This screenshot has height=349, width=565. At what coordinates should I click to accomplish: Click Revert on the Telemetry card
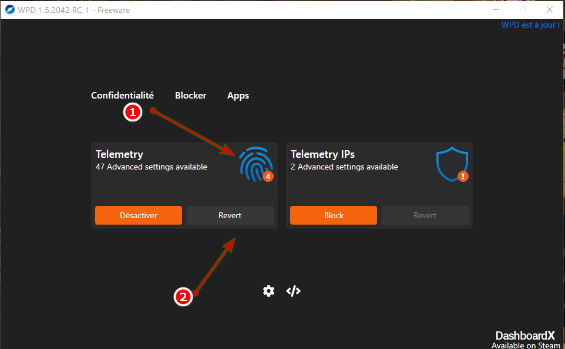point(230,215)
